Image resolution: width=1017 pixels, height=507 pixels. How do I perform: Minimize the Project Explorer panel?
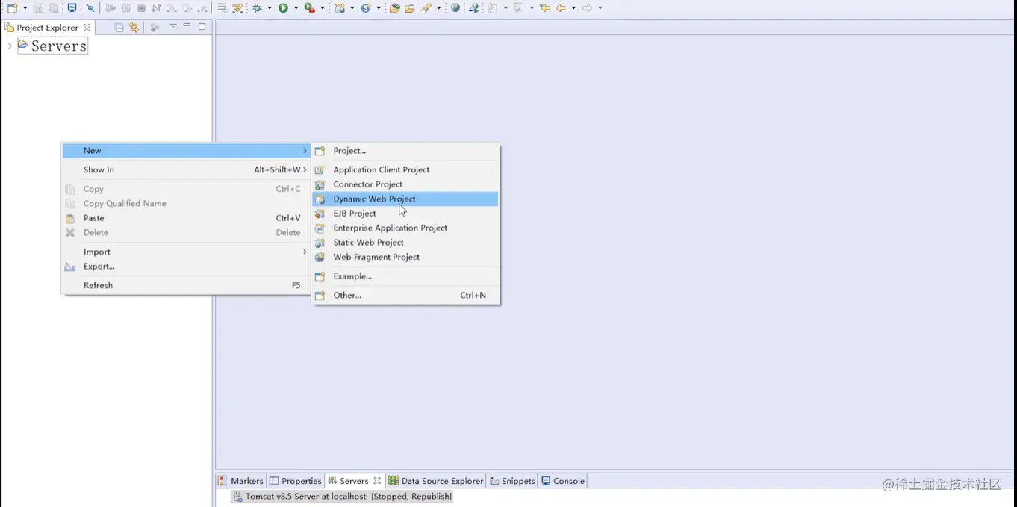click(187, 26)
